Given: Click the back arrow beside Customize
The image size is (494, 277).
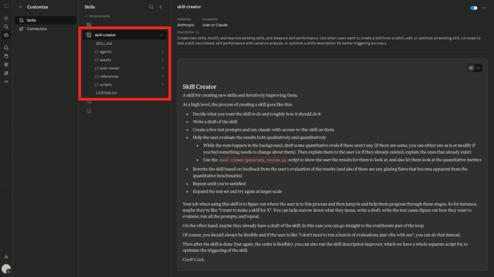Looking at the screenshot, I should (21, 7).
